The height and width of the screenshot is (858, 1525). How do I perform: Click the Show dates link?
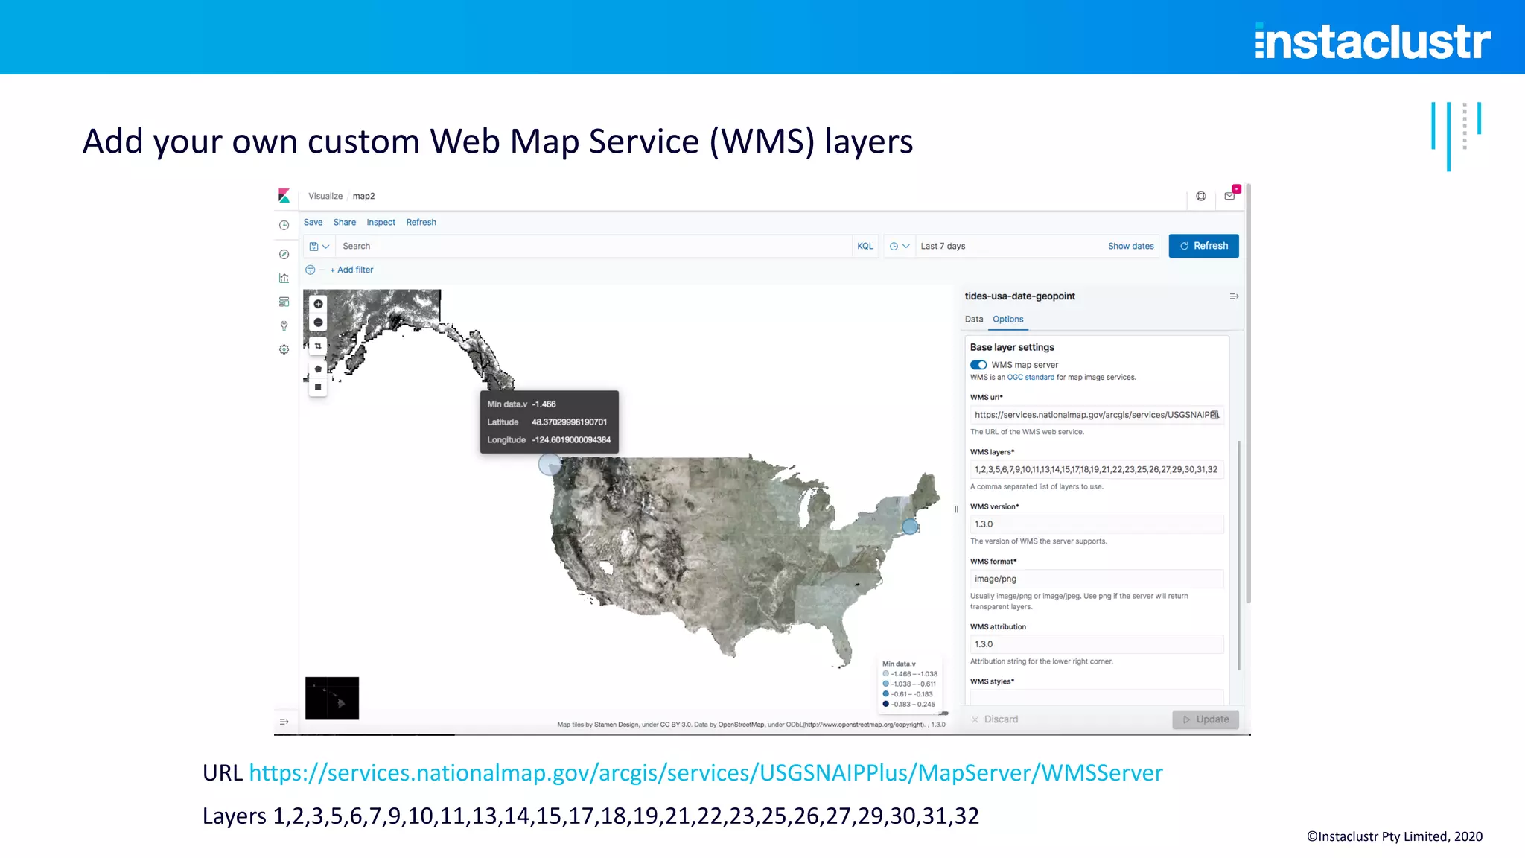pyautogui.click(x=1130, y=247)
